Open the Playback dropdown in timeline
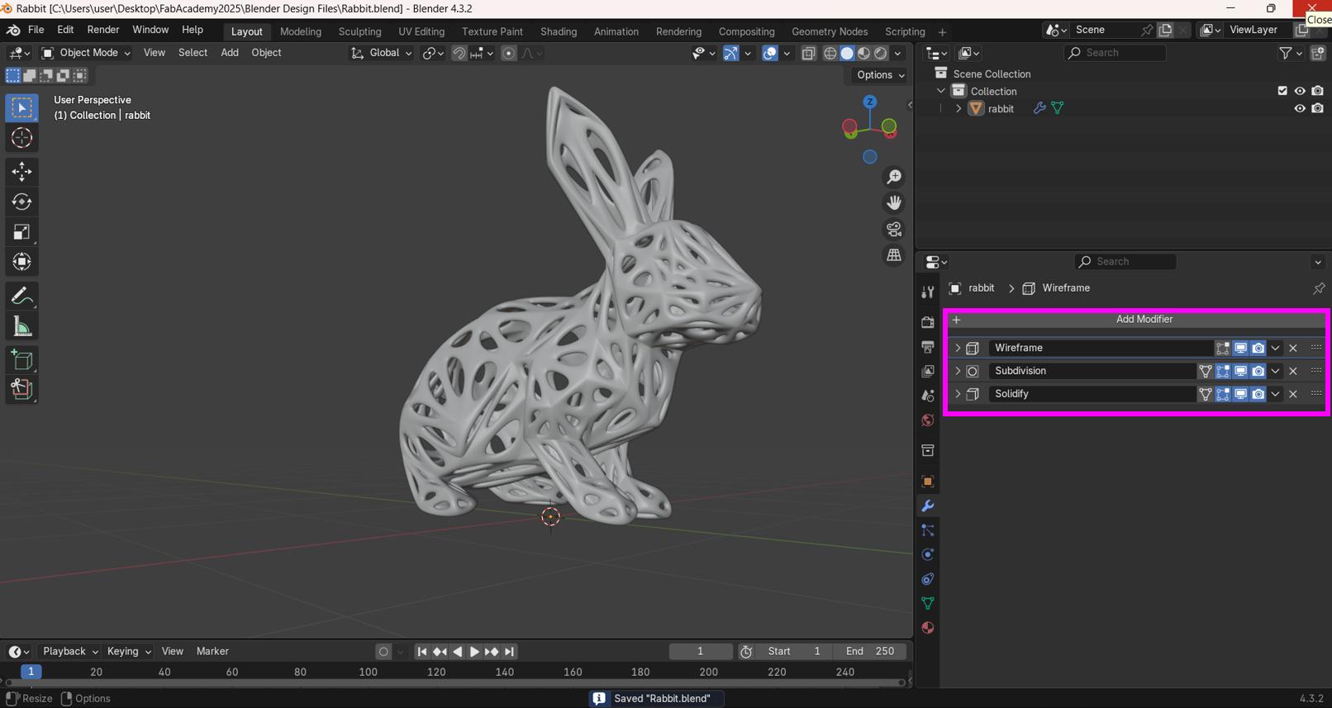 point(70,651)
